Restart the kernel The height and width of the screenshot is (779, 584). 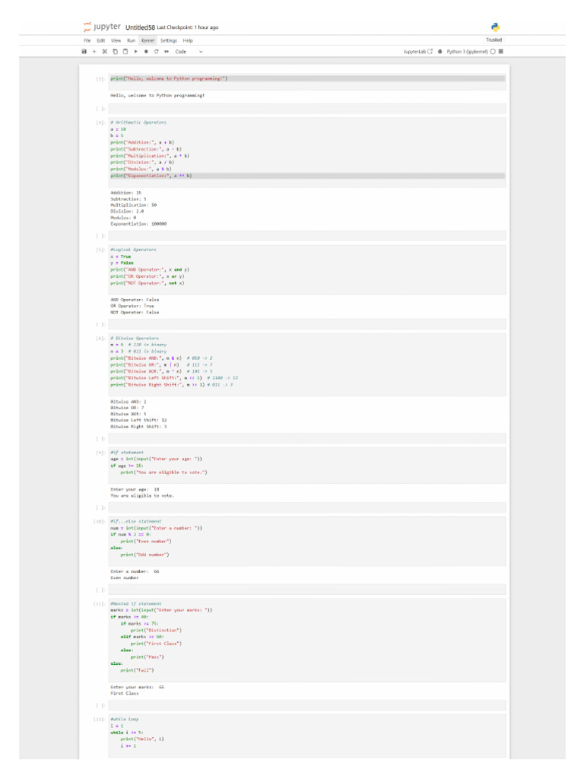[x=156, y=52]
